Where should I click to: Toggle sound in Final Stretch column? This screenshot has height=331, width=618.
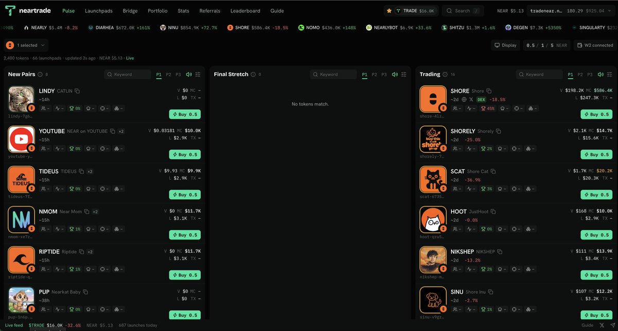[394, 75]
